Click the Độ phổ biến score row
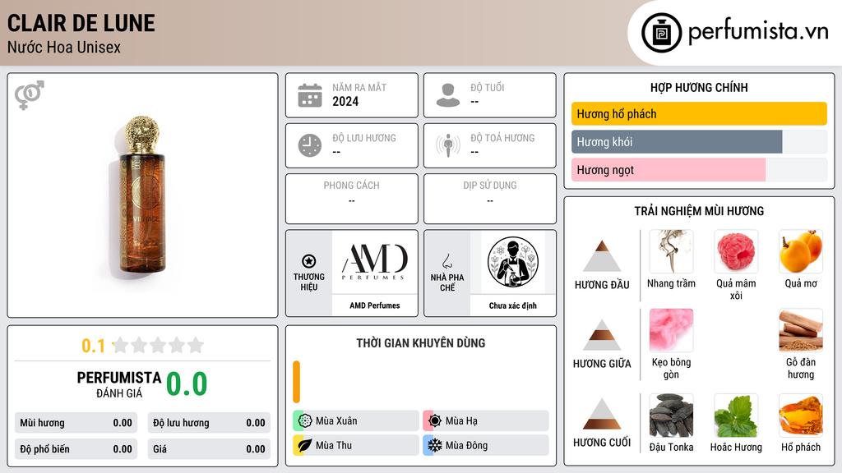Screen dimensions: 842x473 (76, 449)
